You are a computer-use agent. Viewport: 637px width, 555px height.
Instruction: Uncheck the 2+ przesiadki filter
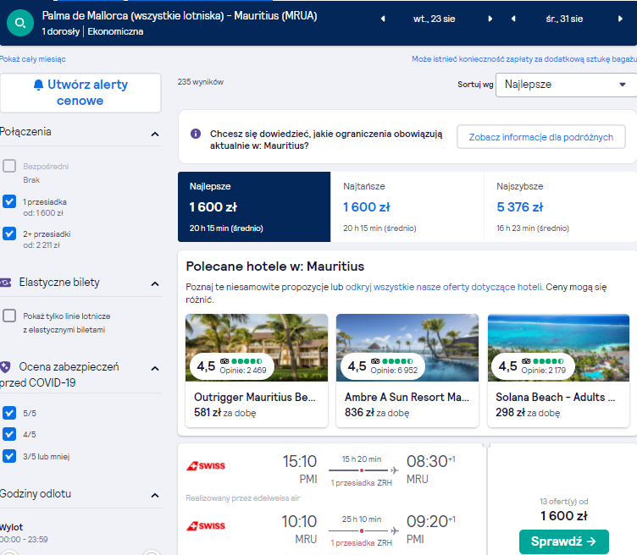9,234
